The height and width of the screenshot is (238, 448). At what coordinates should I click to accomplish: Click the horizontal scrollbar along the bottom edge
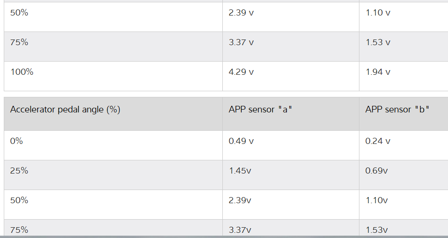click(224, 237)
